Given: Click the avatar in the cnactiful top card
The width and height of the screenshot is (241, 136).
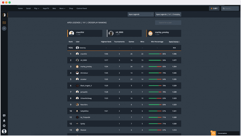Looking at the screenshot, I should point(71,33).
